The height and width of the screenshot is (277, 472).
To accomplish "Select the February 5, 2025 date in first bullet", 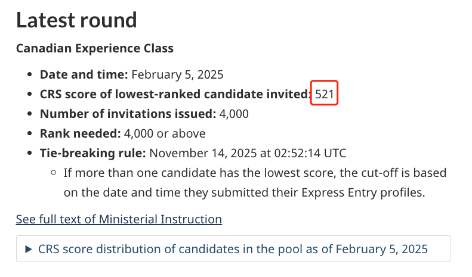I will [x=177, y=74].
